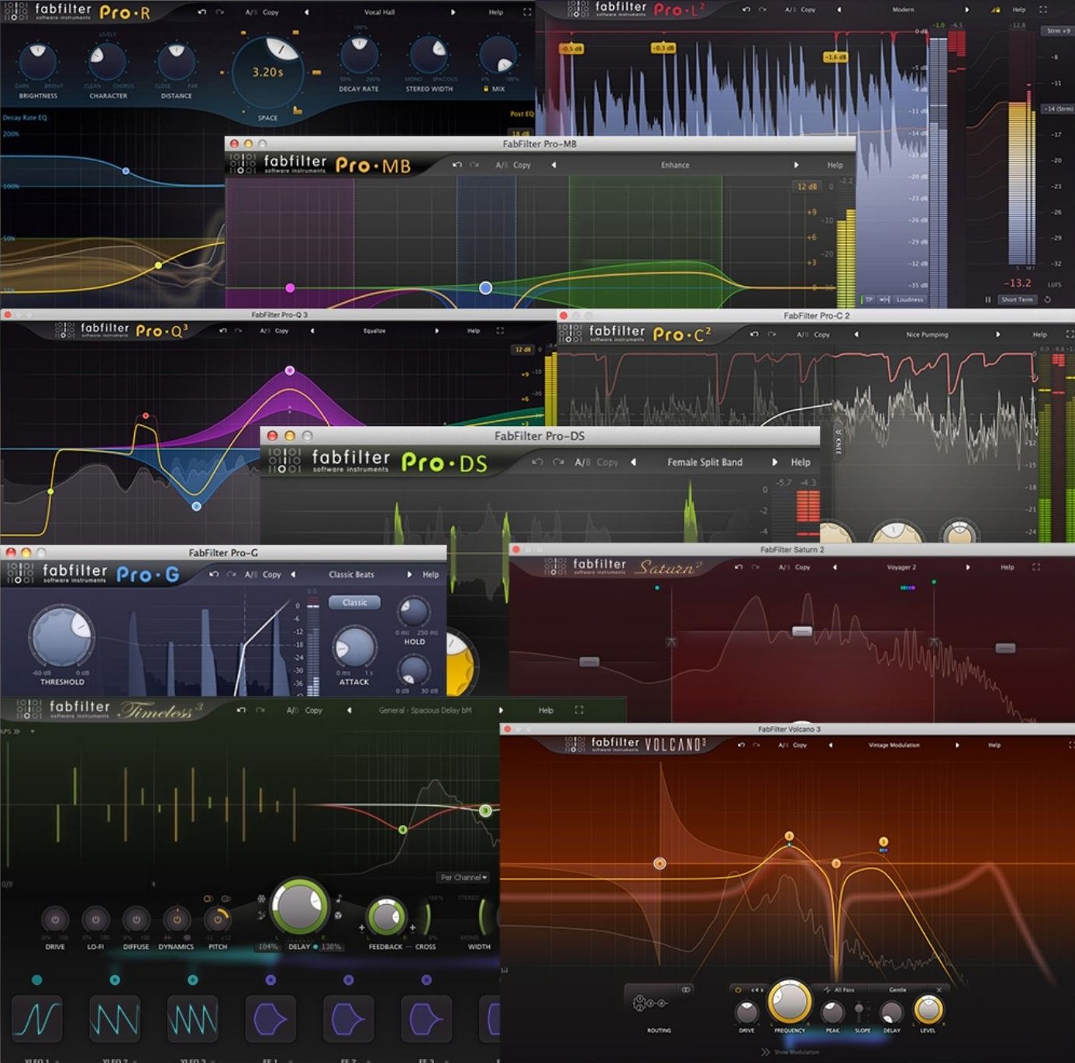Close the Volcano 3 filter control panel

(x=939, y=989)
